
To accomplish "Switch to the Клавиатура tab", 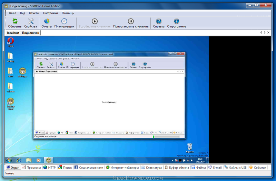I will (x=151, y=168).
